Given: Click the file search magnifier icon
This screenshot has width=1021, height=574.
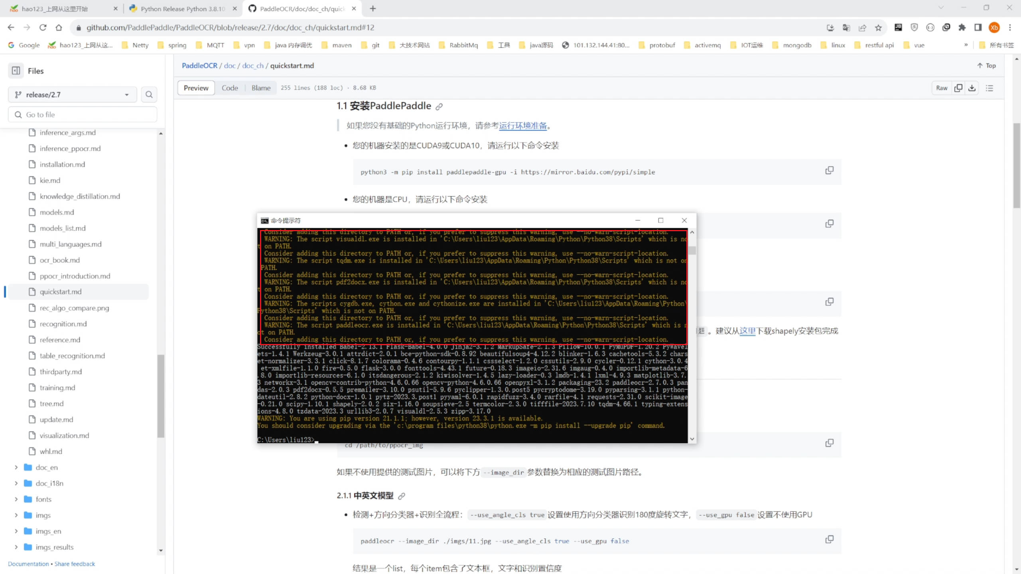Looking at the screenshot, I should point(149,94).
